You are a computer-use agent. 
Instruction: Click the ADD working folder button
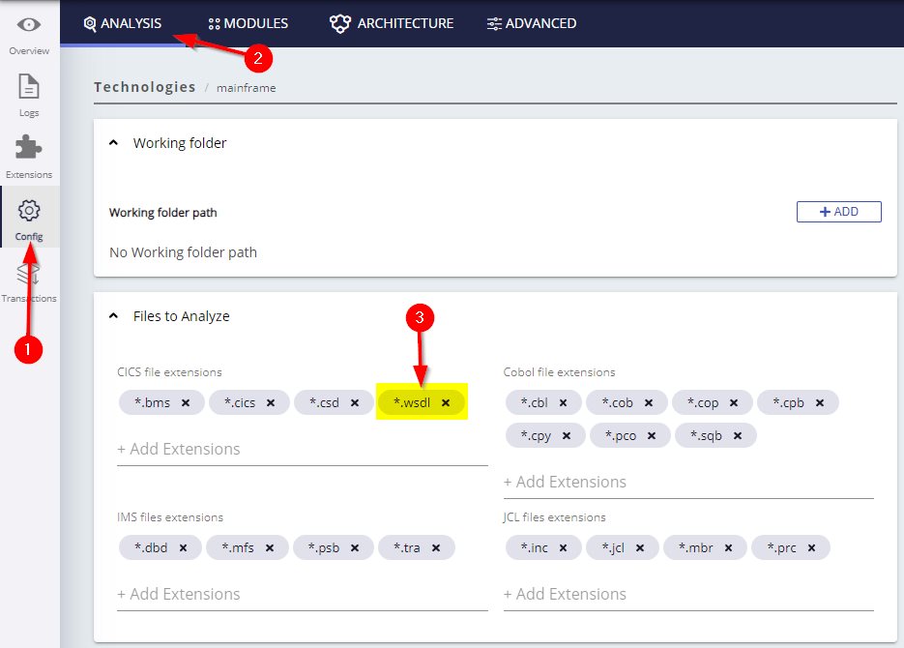(838, 212)
